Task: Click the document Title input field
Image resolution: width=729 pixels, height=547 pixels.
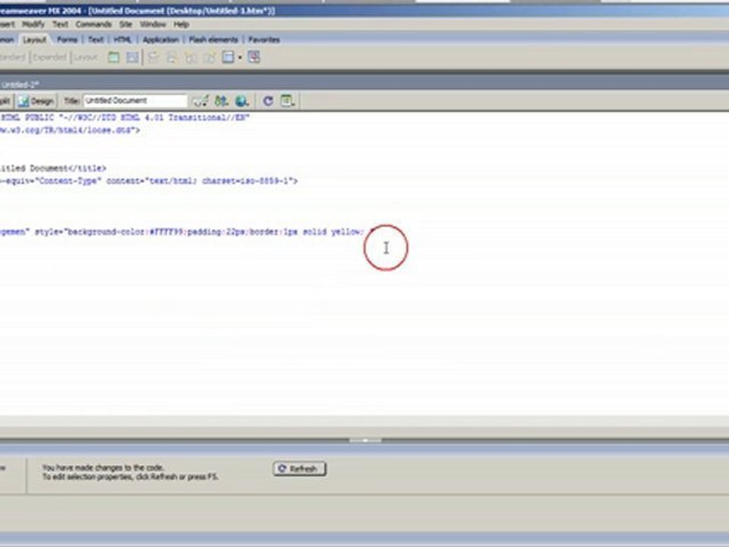Action: (135, 100)
